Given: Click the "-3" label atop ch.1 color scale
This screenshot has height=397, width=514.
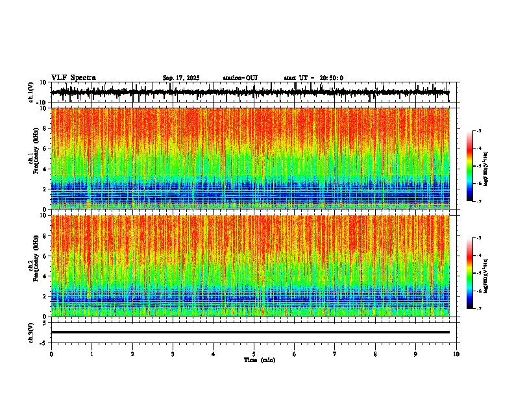Looking at the screenshot, I should coord(478,130).
